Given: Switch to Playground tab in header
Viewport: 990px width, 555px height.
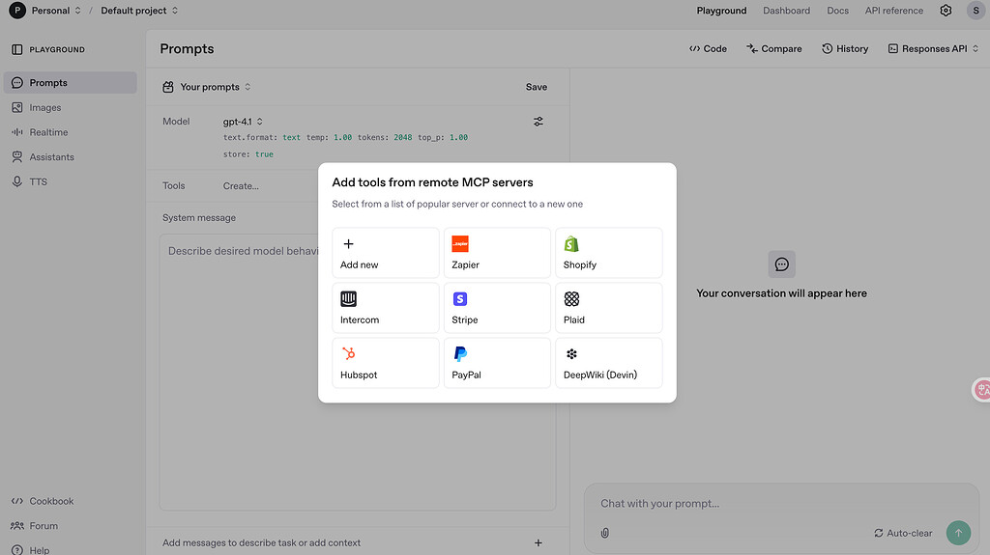Looking at the screenshot, I should click(x=721, y=11).
